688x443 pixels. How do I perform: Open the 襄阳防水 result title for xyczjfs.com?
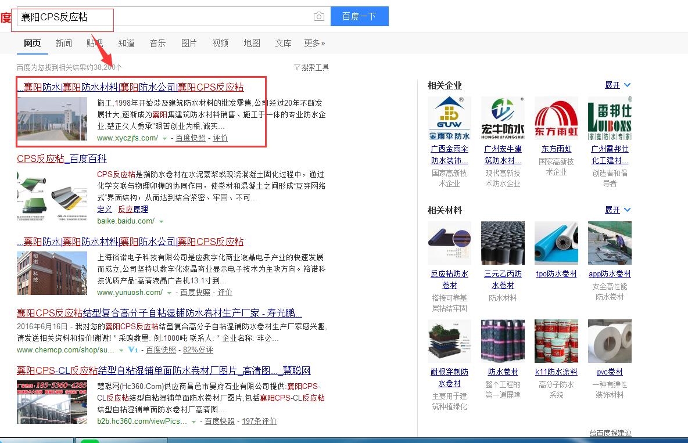click(130, 87)
